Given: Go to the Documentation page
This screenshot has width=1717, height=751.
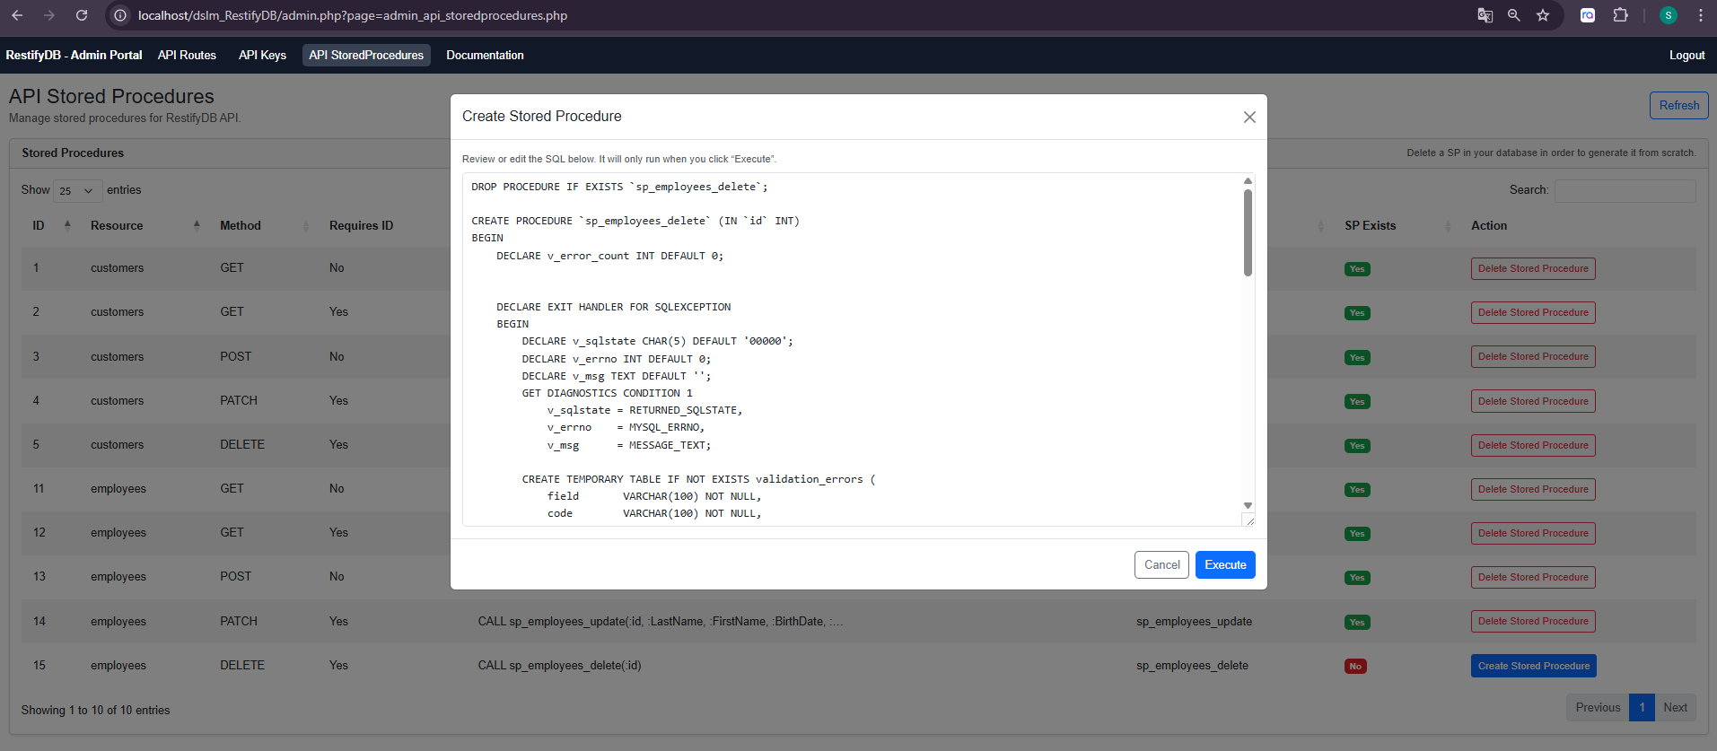Looking at the screenshot, I should (x=485, y=56).
